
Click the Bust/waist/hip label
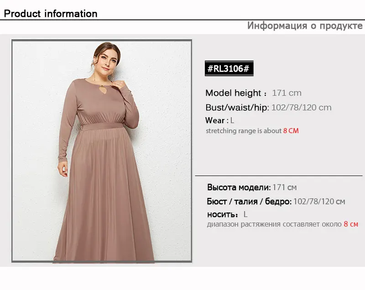237,108
